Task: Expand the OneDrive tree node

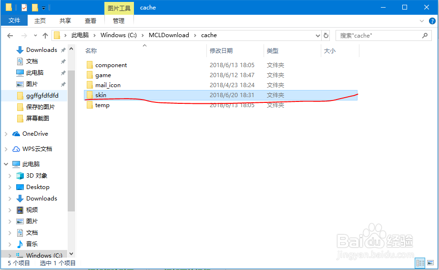Action: click(6, 134)
